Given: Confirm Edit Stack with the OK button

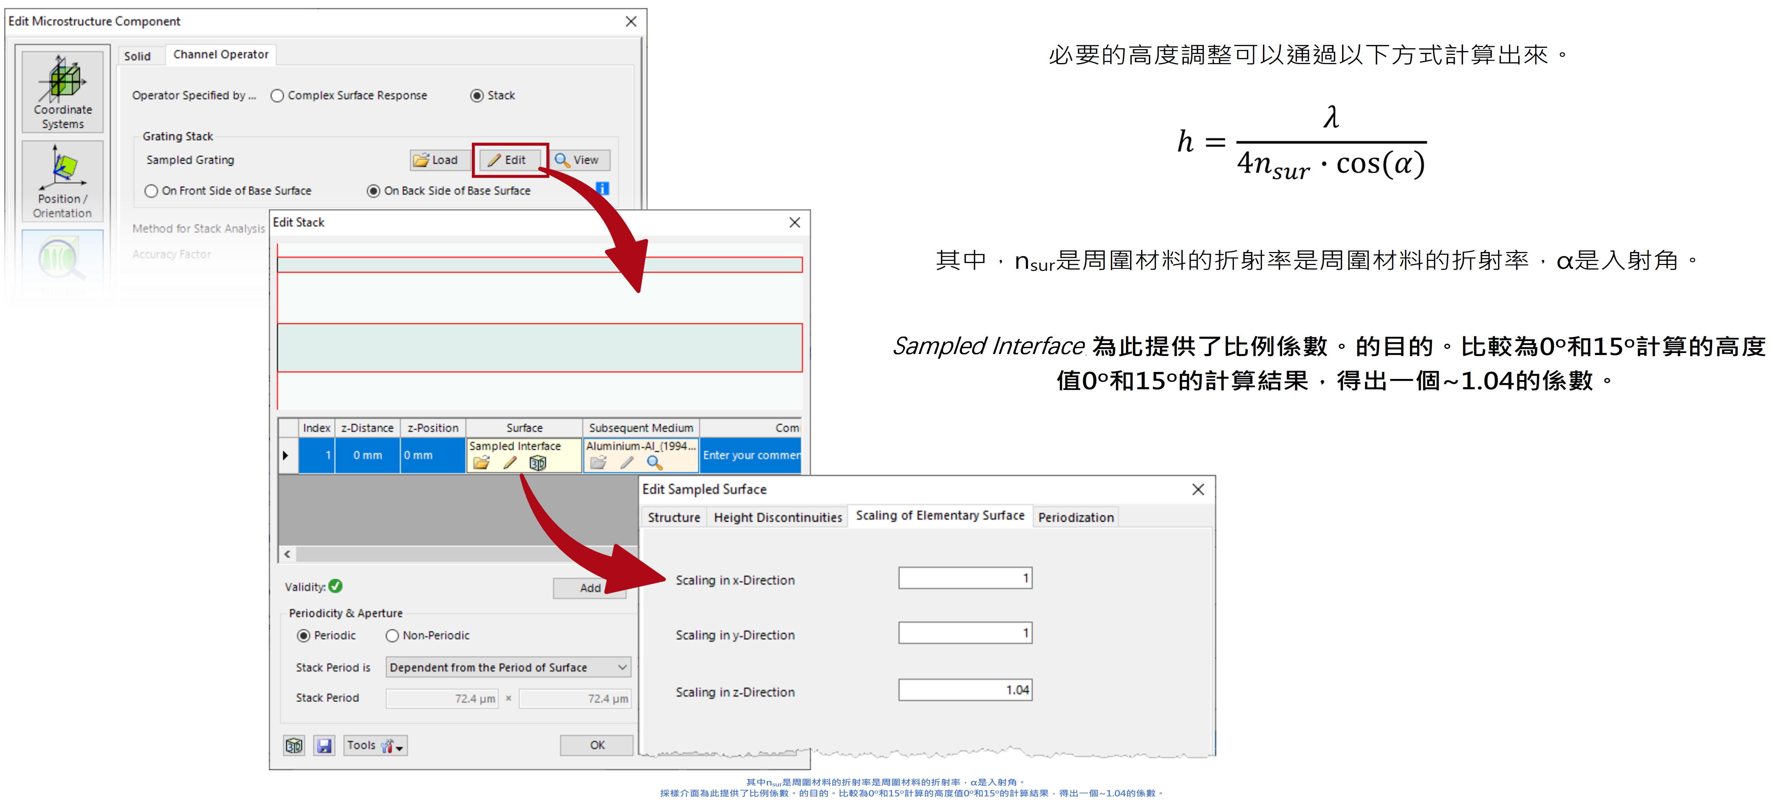Looking at the screenshot, I should point(597,745).
